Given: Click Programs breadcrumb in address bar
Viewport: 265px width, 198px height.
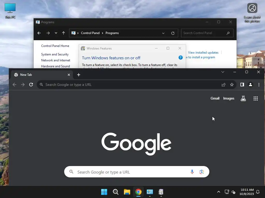Looking at the screenshot, I should tap(112, 33).
